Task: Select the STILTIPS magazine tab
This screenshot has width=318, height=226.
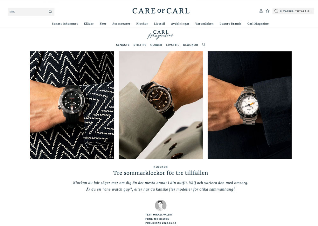Action: pos(140,45)
